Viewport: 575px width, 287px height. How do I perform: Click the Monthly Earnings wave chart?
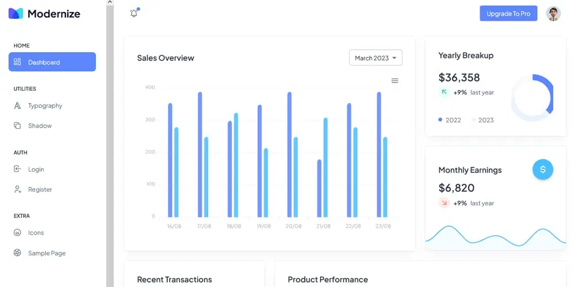pyautogui.click(x=496, y=237)
